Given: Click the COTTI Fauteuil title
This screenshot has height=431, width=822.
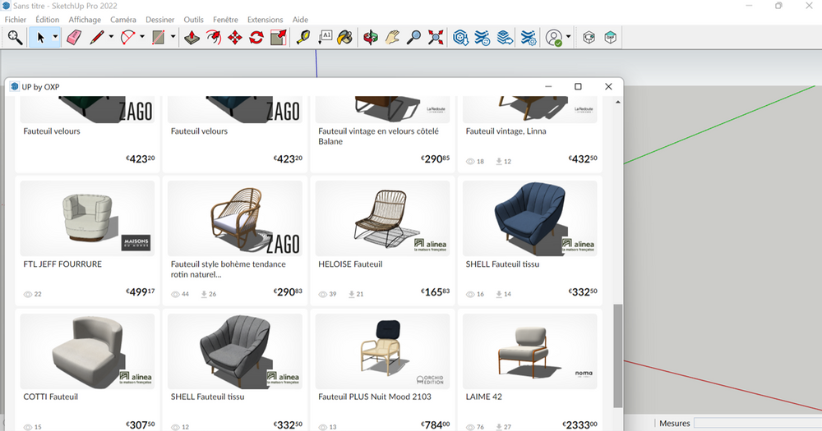Looking at the screenshot, I should tap(50, 397).
